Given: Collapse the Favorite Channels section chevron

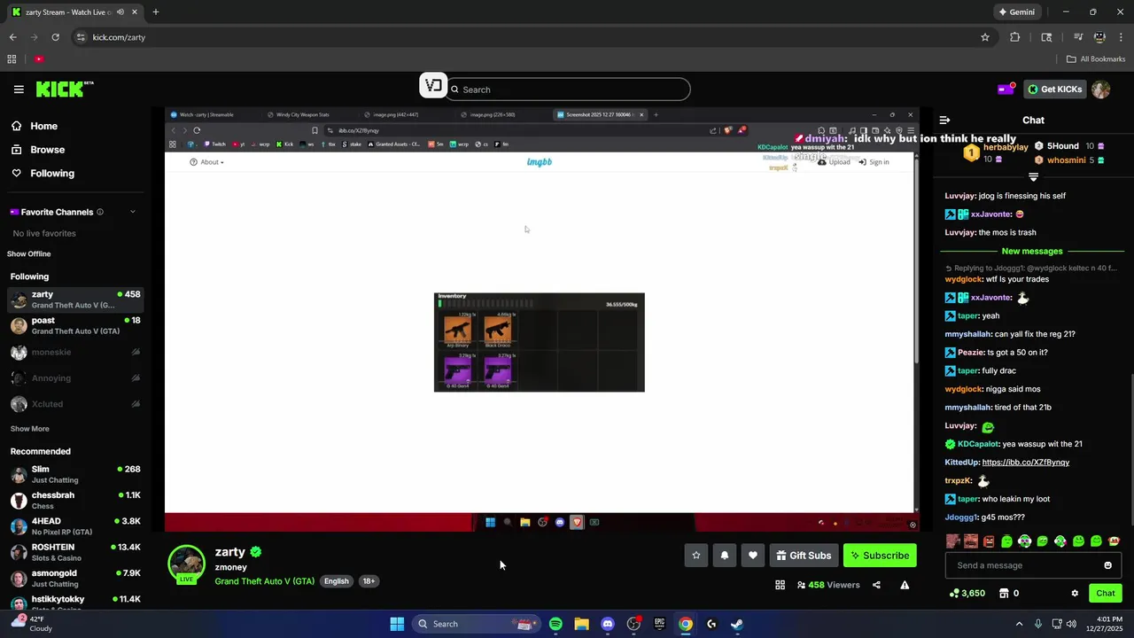Looking at the screenshot, I should click(133, 212).
